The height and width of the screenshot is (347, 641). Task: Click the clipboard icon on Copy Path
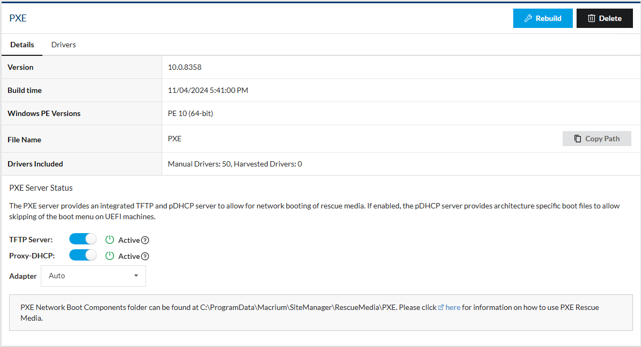[x=578, y=139]
